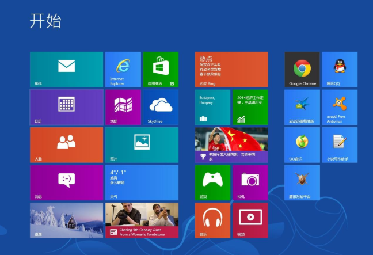Open the SkyDrive cloud tile

(x=161, y=107)
